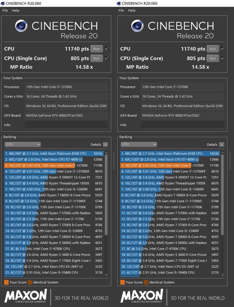The height and width of the screenshot is (307, 234).
Task: Select Xeon Platinum 8168 row in right ranking
Action: point(170,153)
